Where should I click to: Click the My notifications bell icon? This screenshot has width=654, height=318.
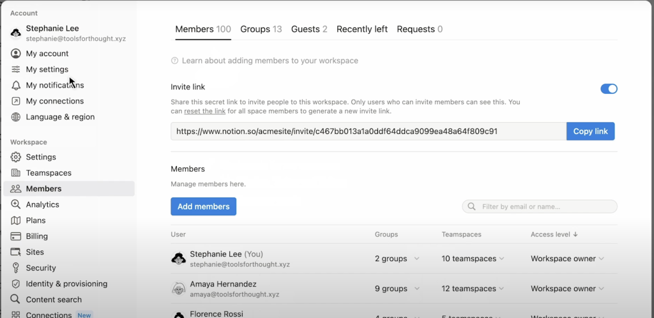tap(16, 85)
